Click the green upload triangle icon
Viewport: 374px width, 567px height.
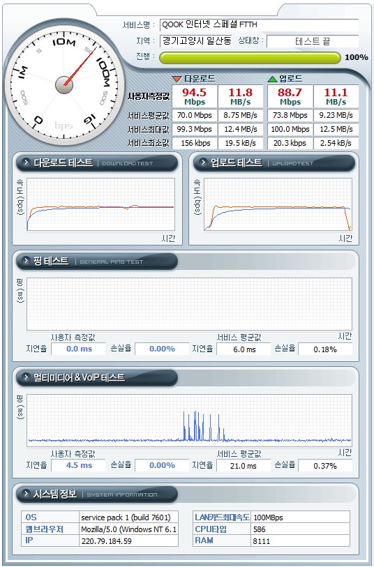[x=272, y=79]
